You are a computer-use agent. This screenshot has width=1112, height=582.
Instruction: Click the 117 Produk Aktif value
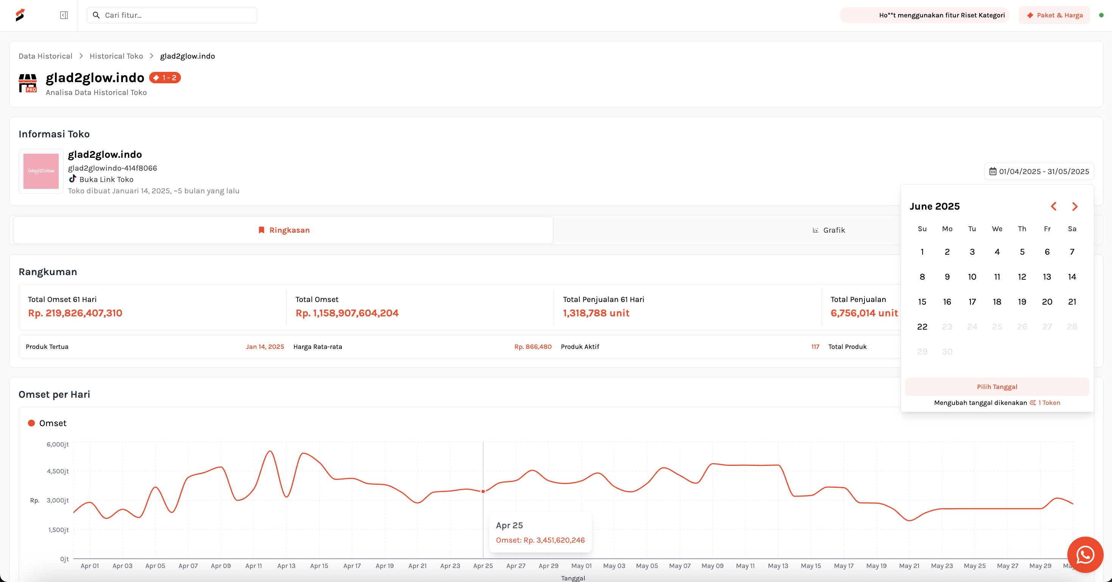815,347
